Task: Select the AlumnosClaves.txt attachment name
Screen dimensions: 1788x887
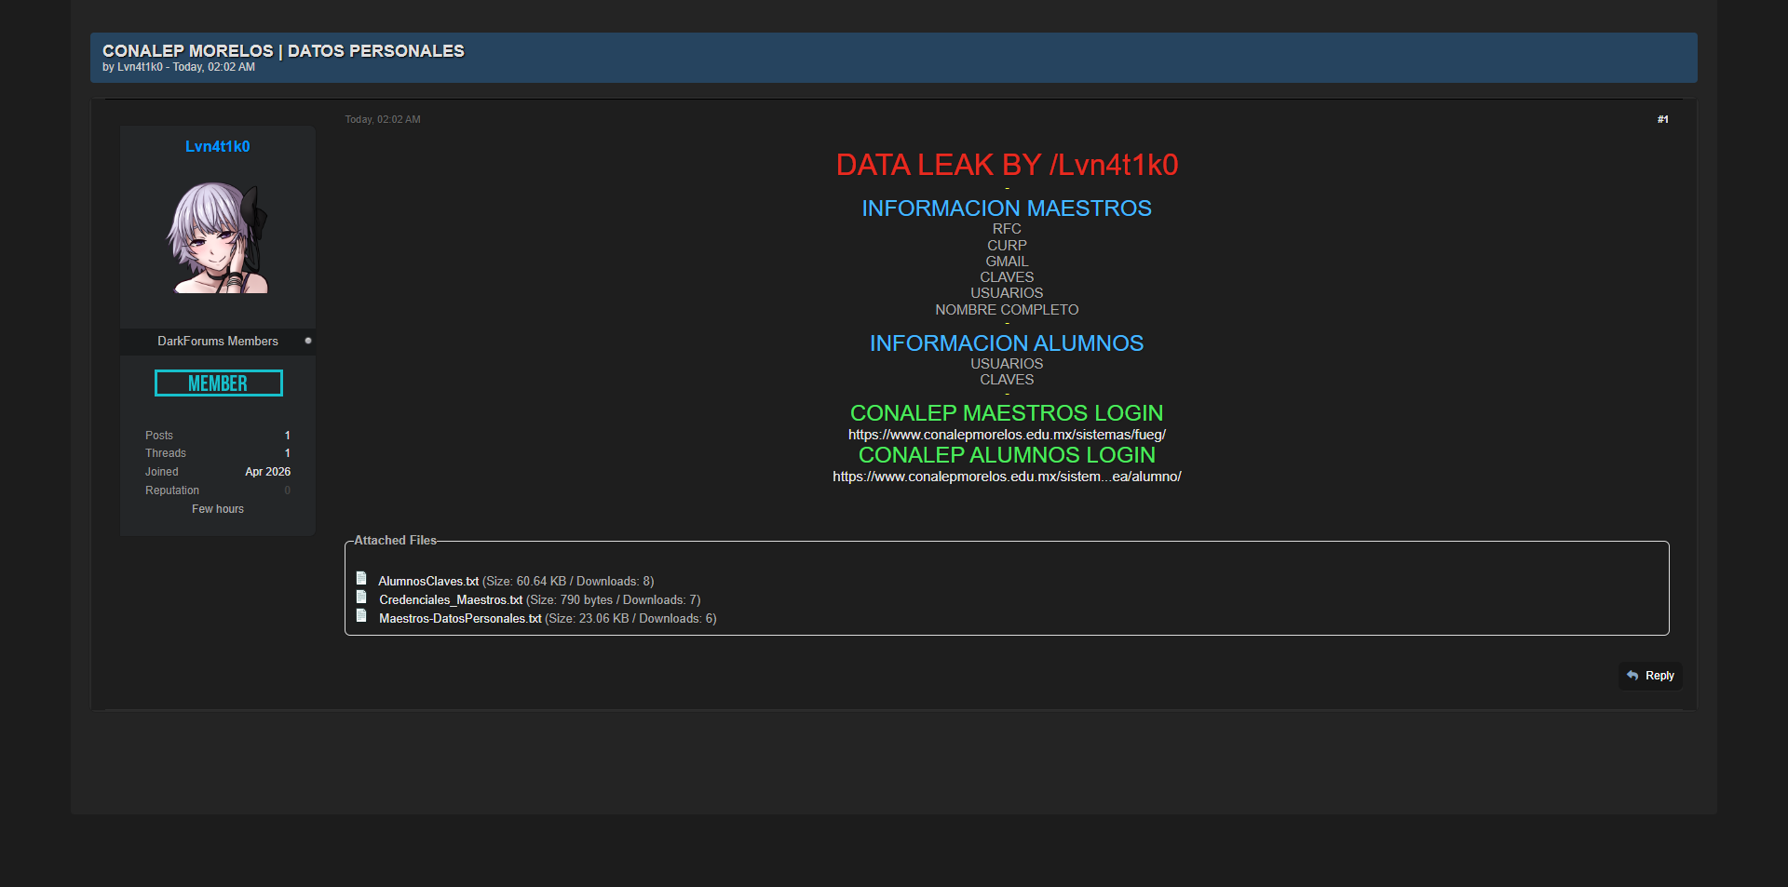Action: [x=428, y=582]
